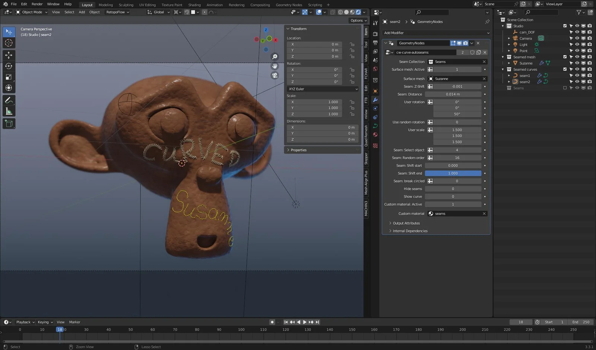Image resolution: width=596 pixels, height=350 pixels.
Task: Collapse the Studio collection
Action: (503, 26)
